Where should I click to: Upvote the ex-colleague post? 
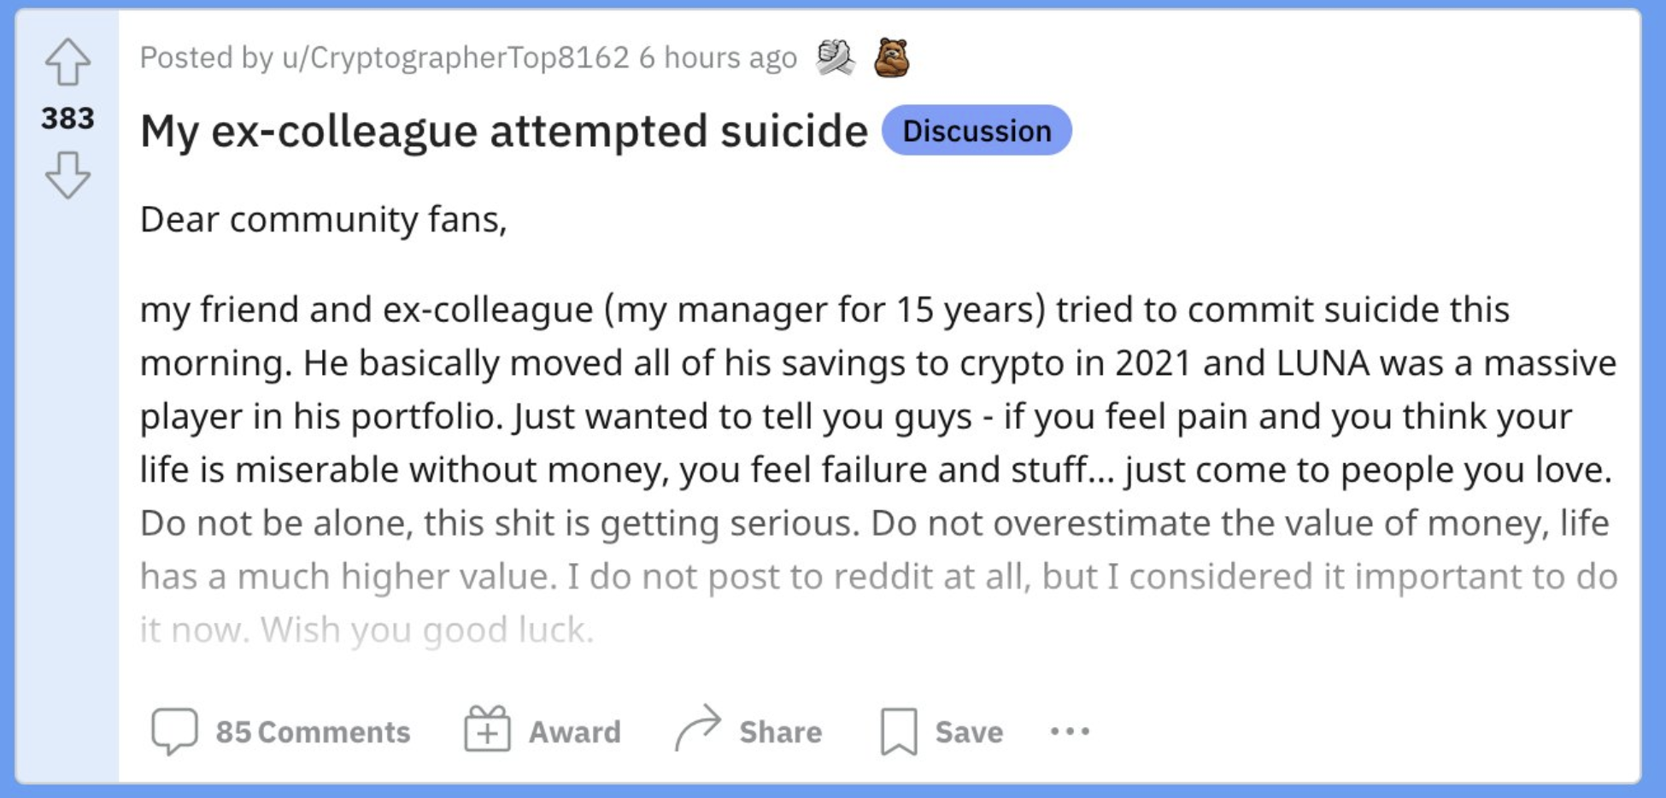(x=67, y=62)
